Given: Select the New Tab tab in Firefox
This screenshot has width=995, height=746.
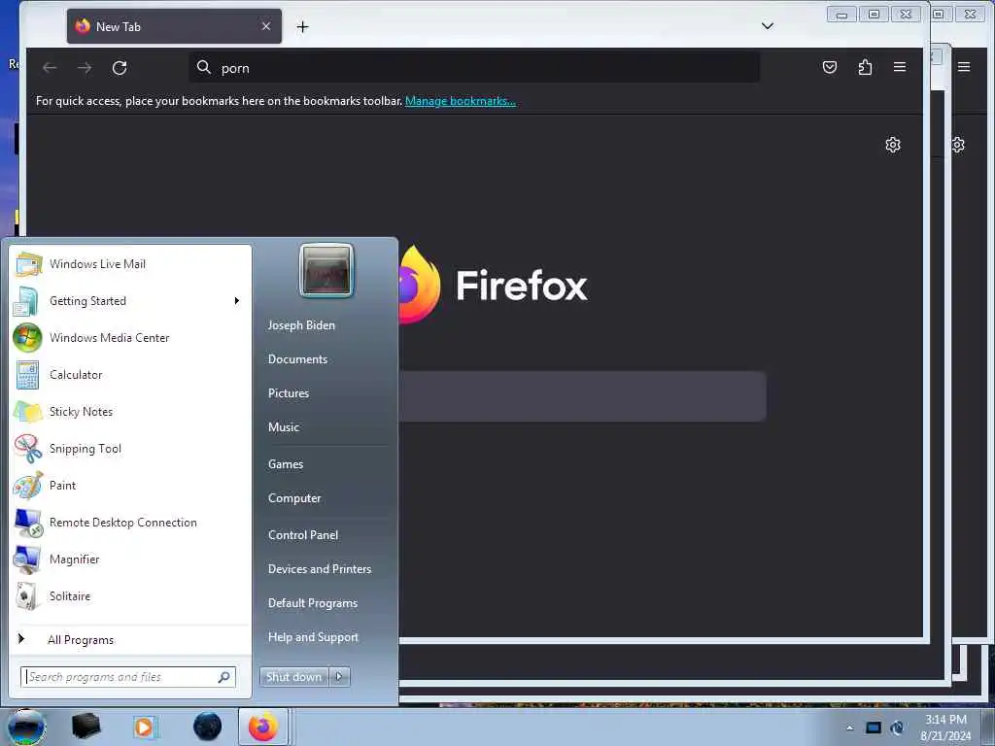Looking at the screenshot, I should (174, 26).
